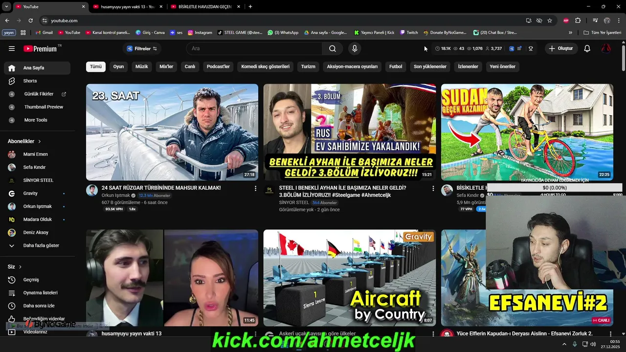This screenshot has width=626, height=352.
Task: Open More Tools in sidebar
Action: tap(37, 120)
